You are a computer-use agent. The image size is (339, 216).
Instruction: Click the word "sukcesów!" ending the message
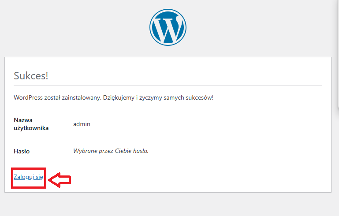(200, 97)
